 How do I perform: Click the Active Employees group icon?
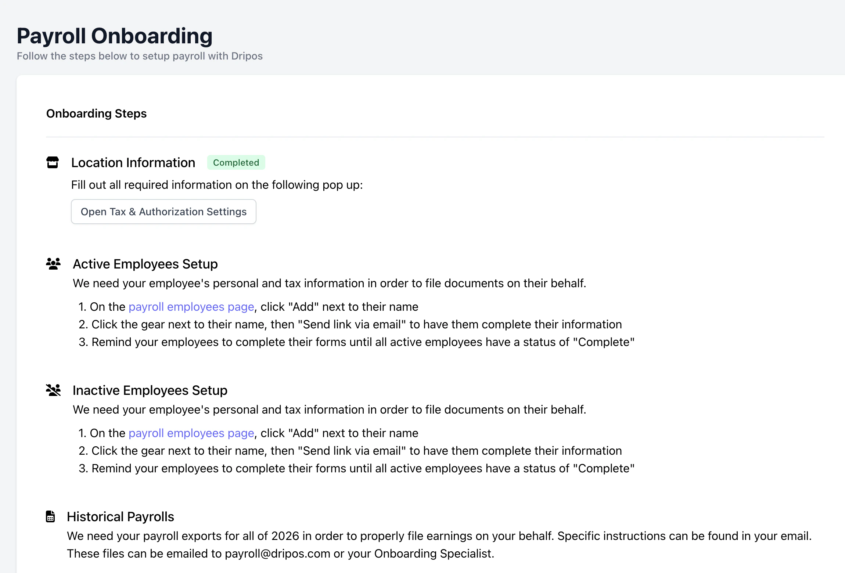[x=53, y=264]
